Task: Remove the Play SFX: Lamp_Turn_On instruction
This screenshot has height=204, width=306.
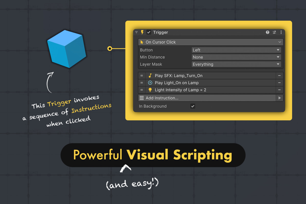Action: pos(279,75)
